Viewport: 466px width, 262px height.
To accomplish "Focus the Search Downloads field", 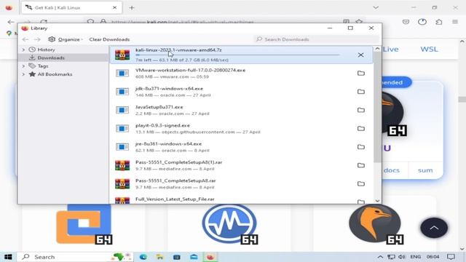I will click(x=317, y=39).
